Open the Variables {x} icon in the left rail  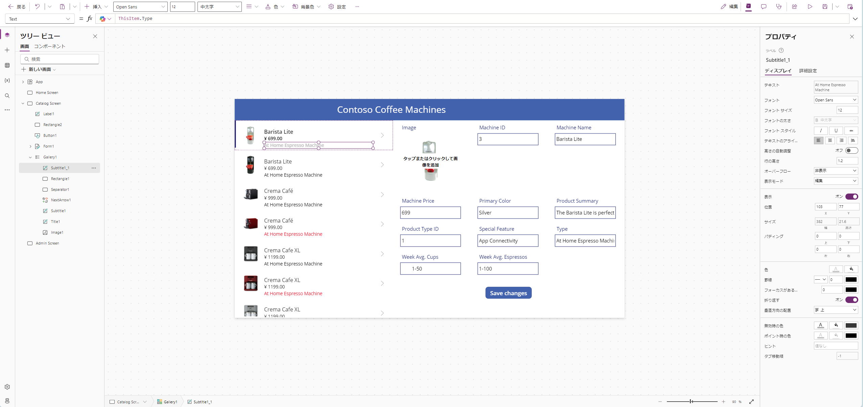(7, 80)
